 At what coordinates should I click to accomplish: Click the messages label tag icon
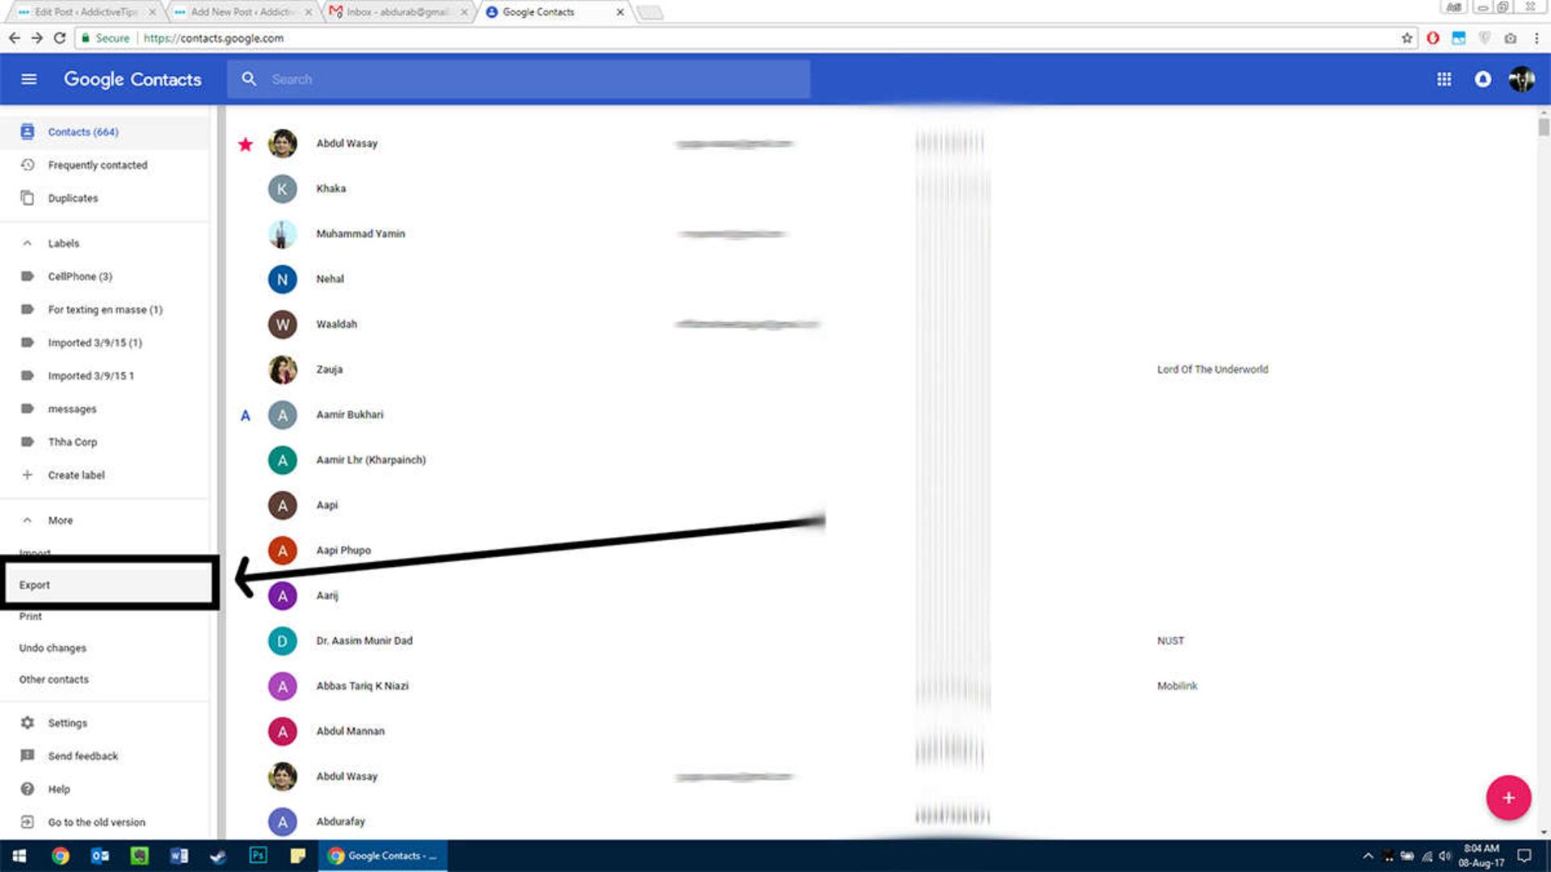[27, 409]
